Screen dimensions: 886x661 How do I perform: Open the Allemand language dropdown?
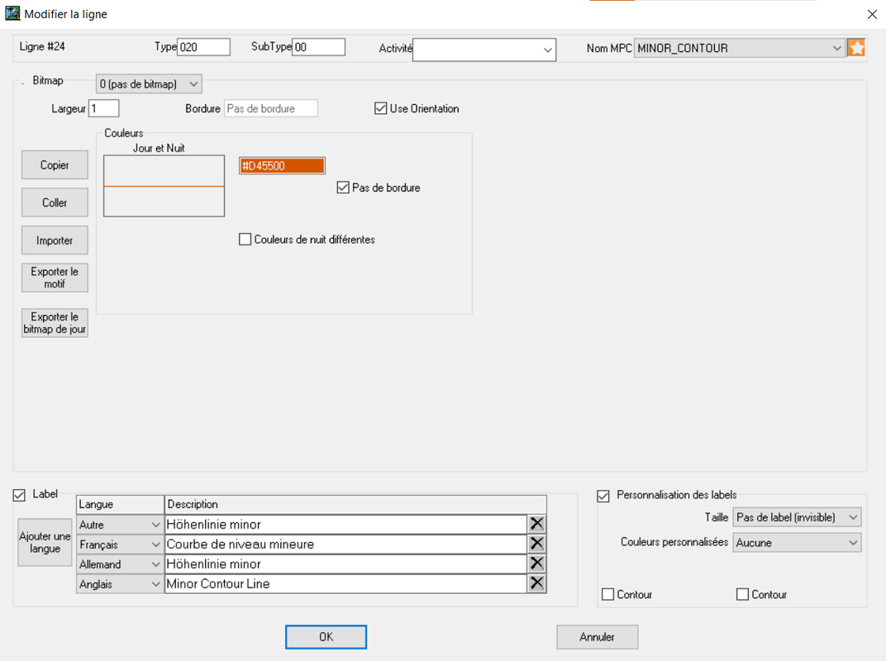[x=120, y=564]
